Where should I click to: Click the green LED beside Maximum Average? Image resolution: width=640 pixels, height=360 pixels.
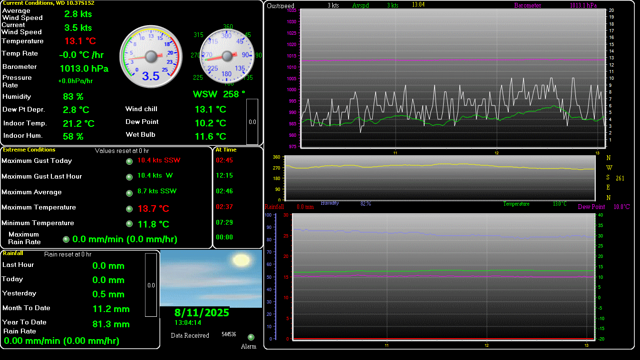click(129, 193)
